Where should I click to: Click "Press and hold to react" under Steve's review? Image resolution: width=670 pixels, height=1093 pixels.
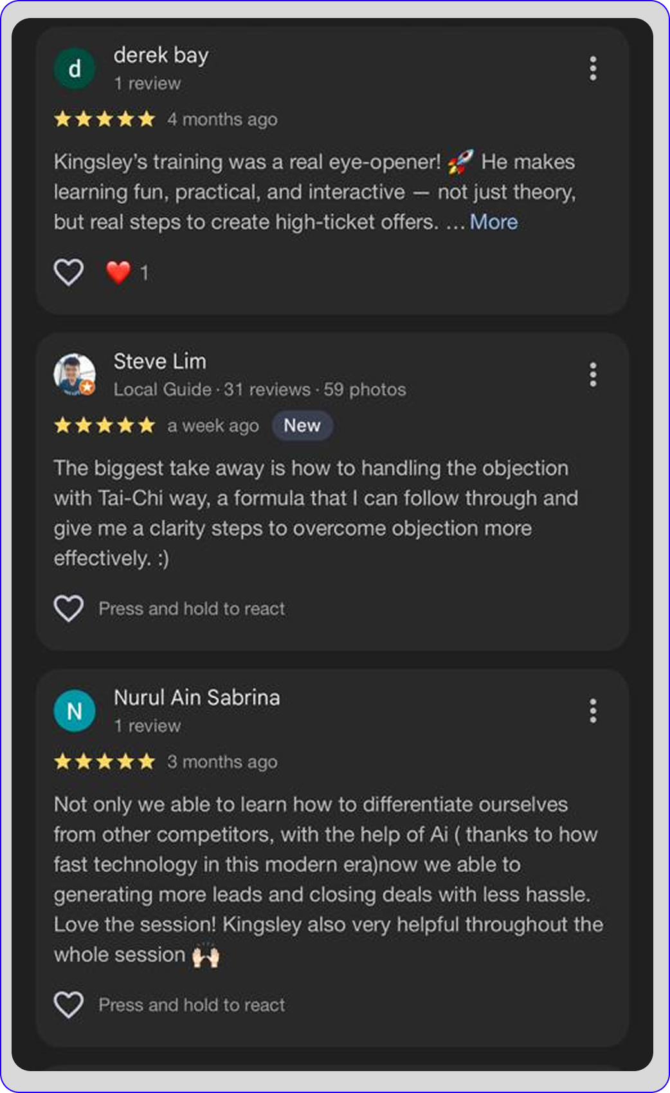(192, 608)
